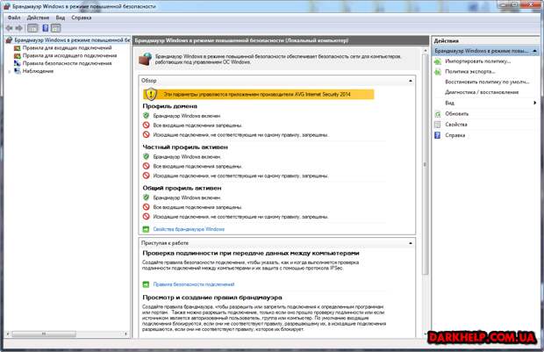Click the Действия pane title

[x=447, y=41]
